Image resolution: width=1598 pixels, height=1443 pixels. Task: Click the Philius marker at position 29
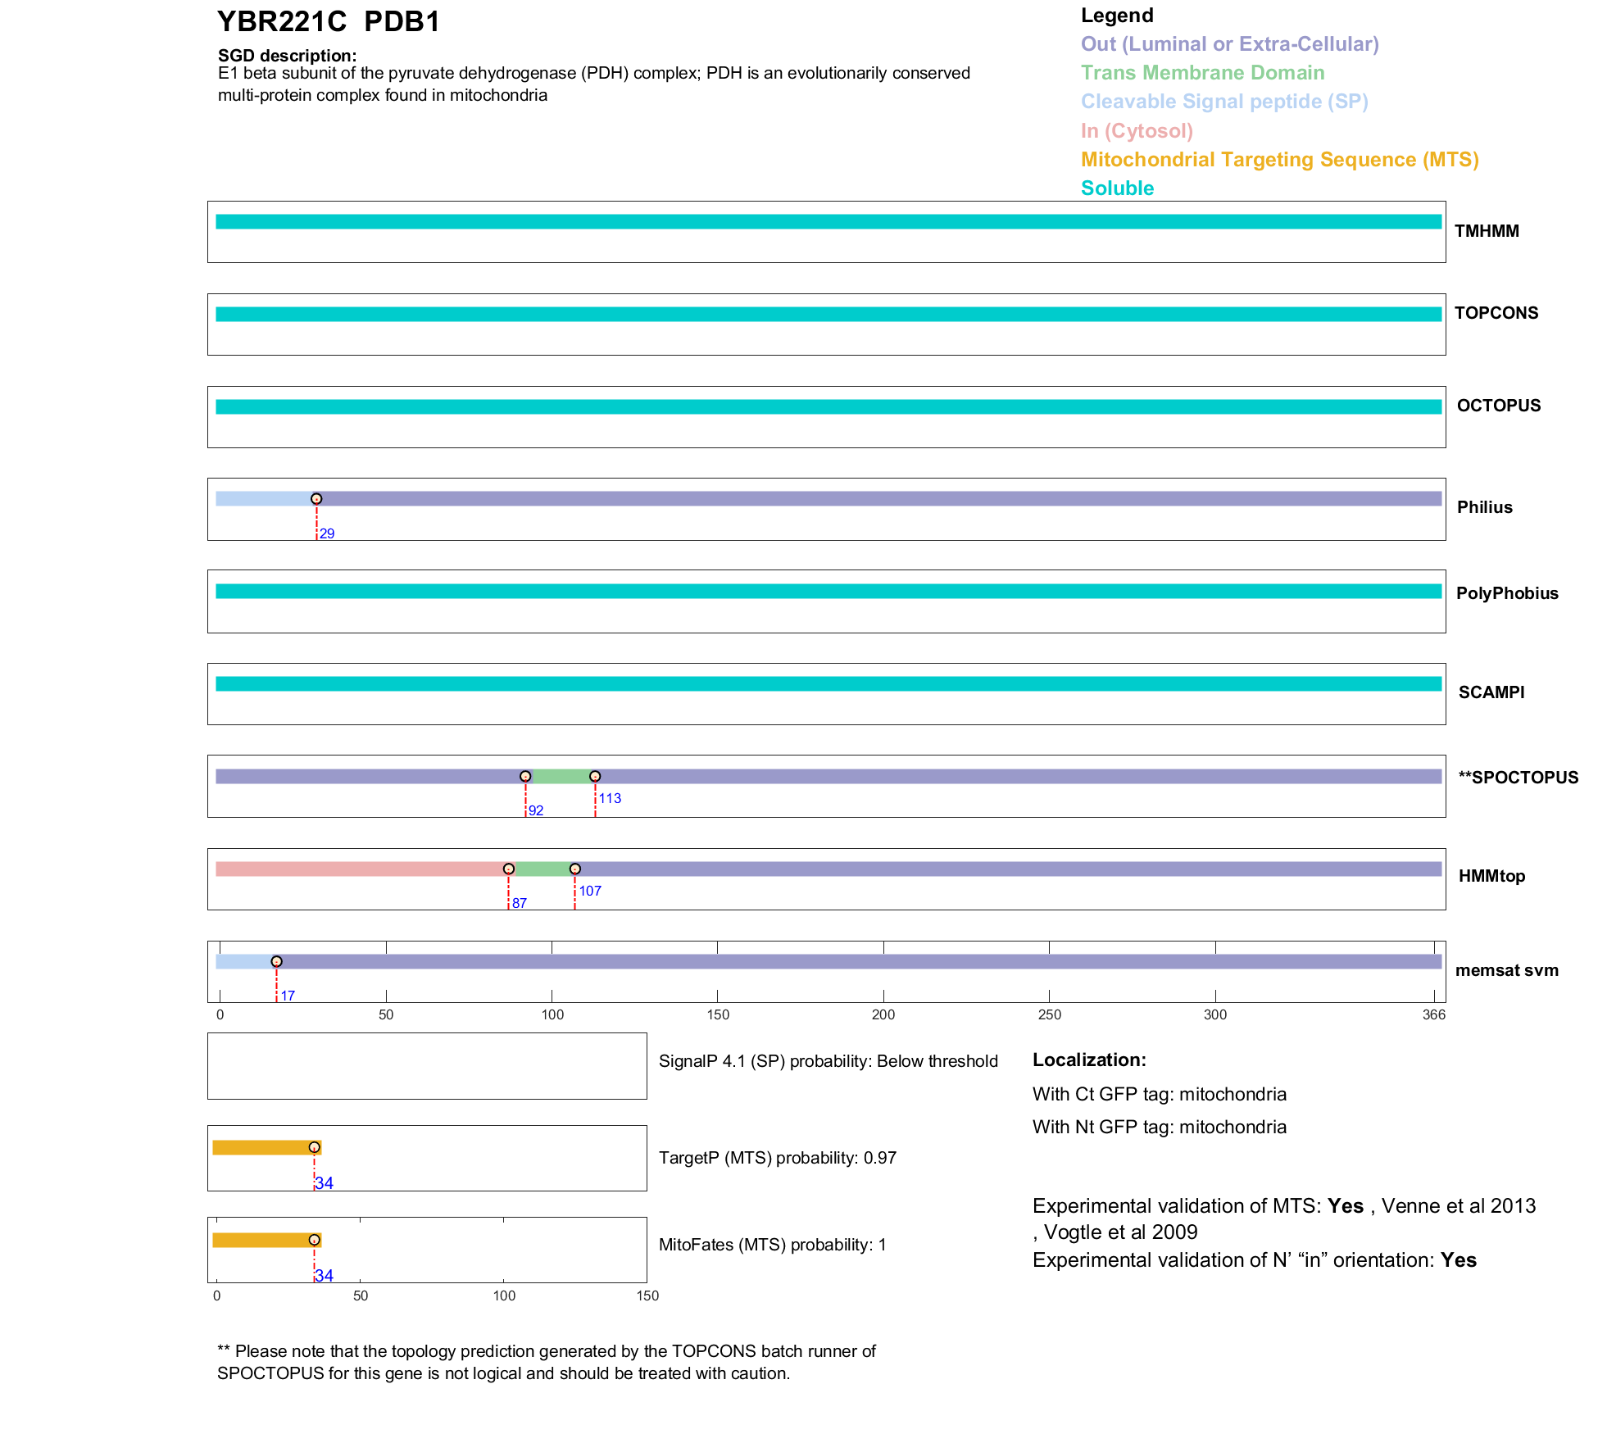click(316, 499)
